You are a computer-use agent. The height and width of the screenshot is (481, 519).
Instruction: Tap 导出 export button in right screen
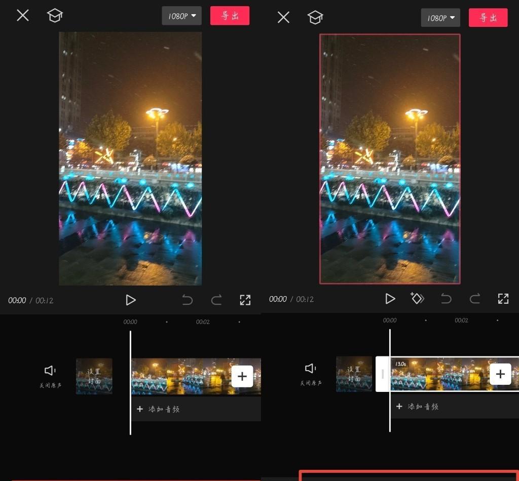(488, 18)
